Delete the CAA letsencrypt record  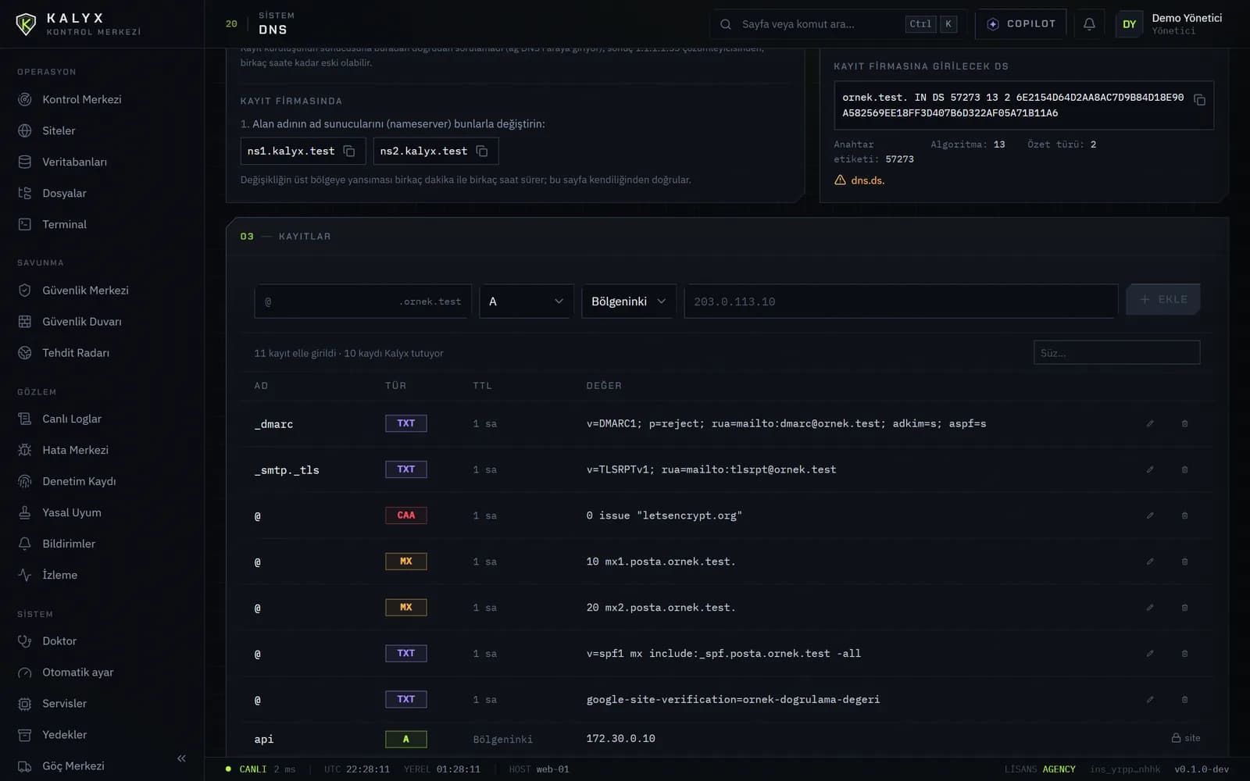click(x=1184, y=516)
